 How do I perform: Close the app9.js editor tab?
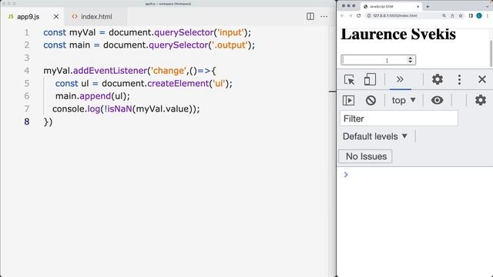click(x=56, y=17)
